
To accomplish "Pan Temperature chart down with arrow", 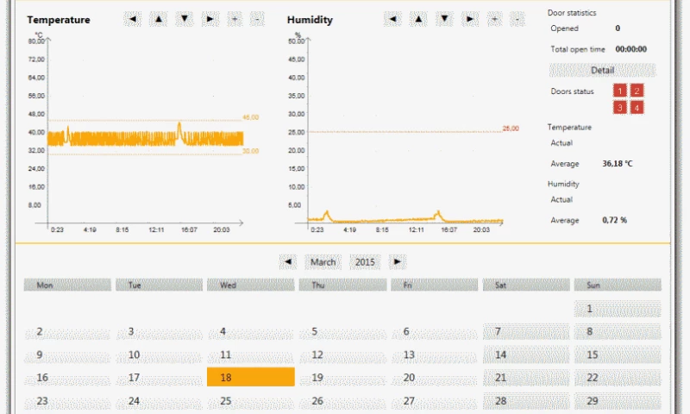I will 184,18.
